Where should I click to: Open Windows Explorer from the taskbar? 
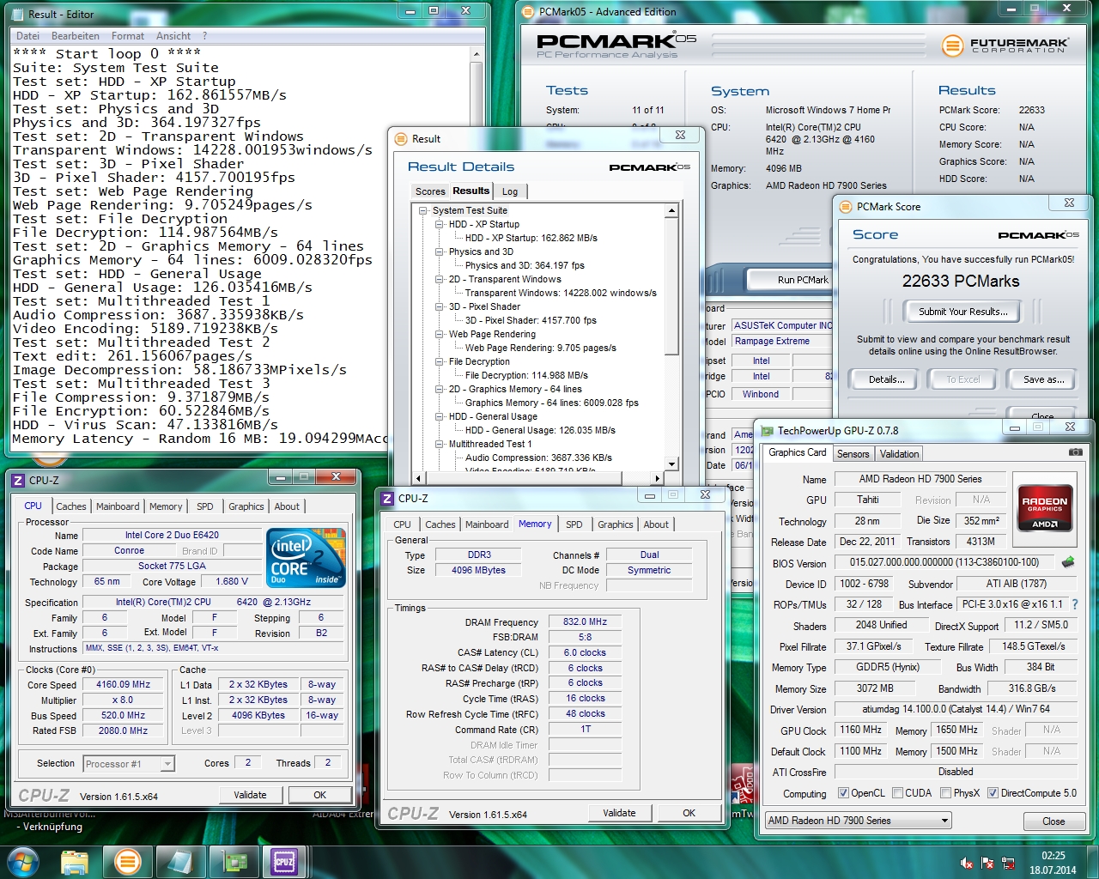(x=76, y=861)
